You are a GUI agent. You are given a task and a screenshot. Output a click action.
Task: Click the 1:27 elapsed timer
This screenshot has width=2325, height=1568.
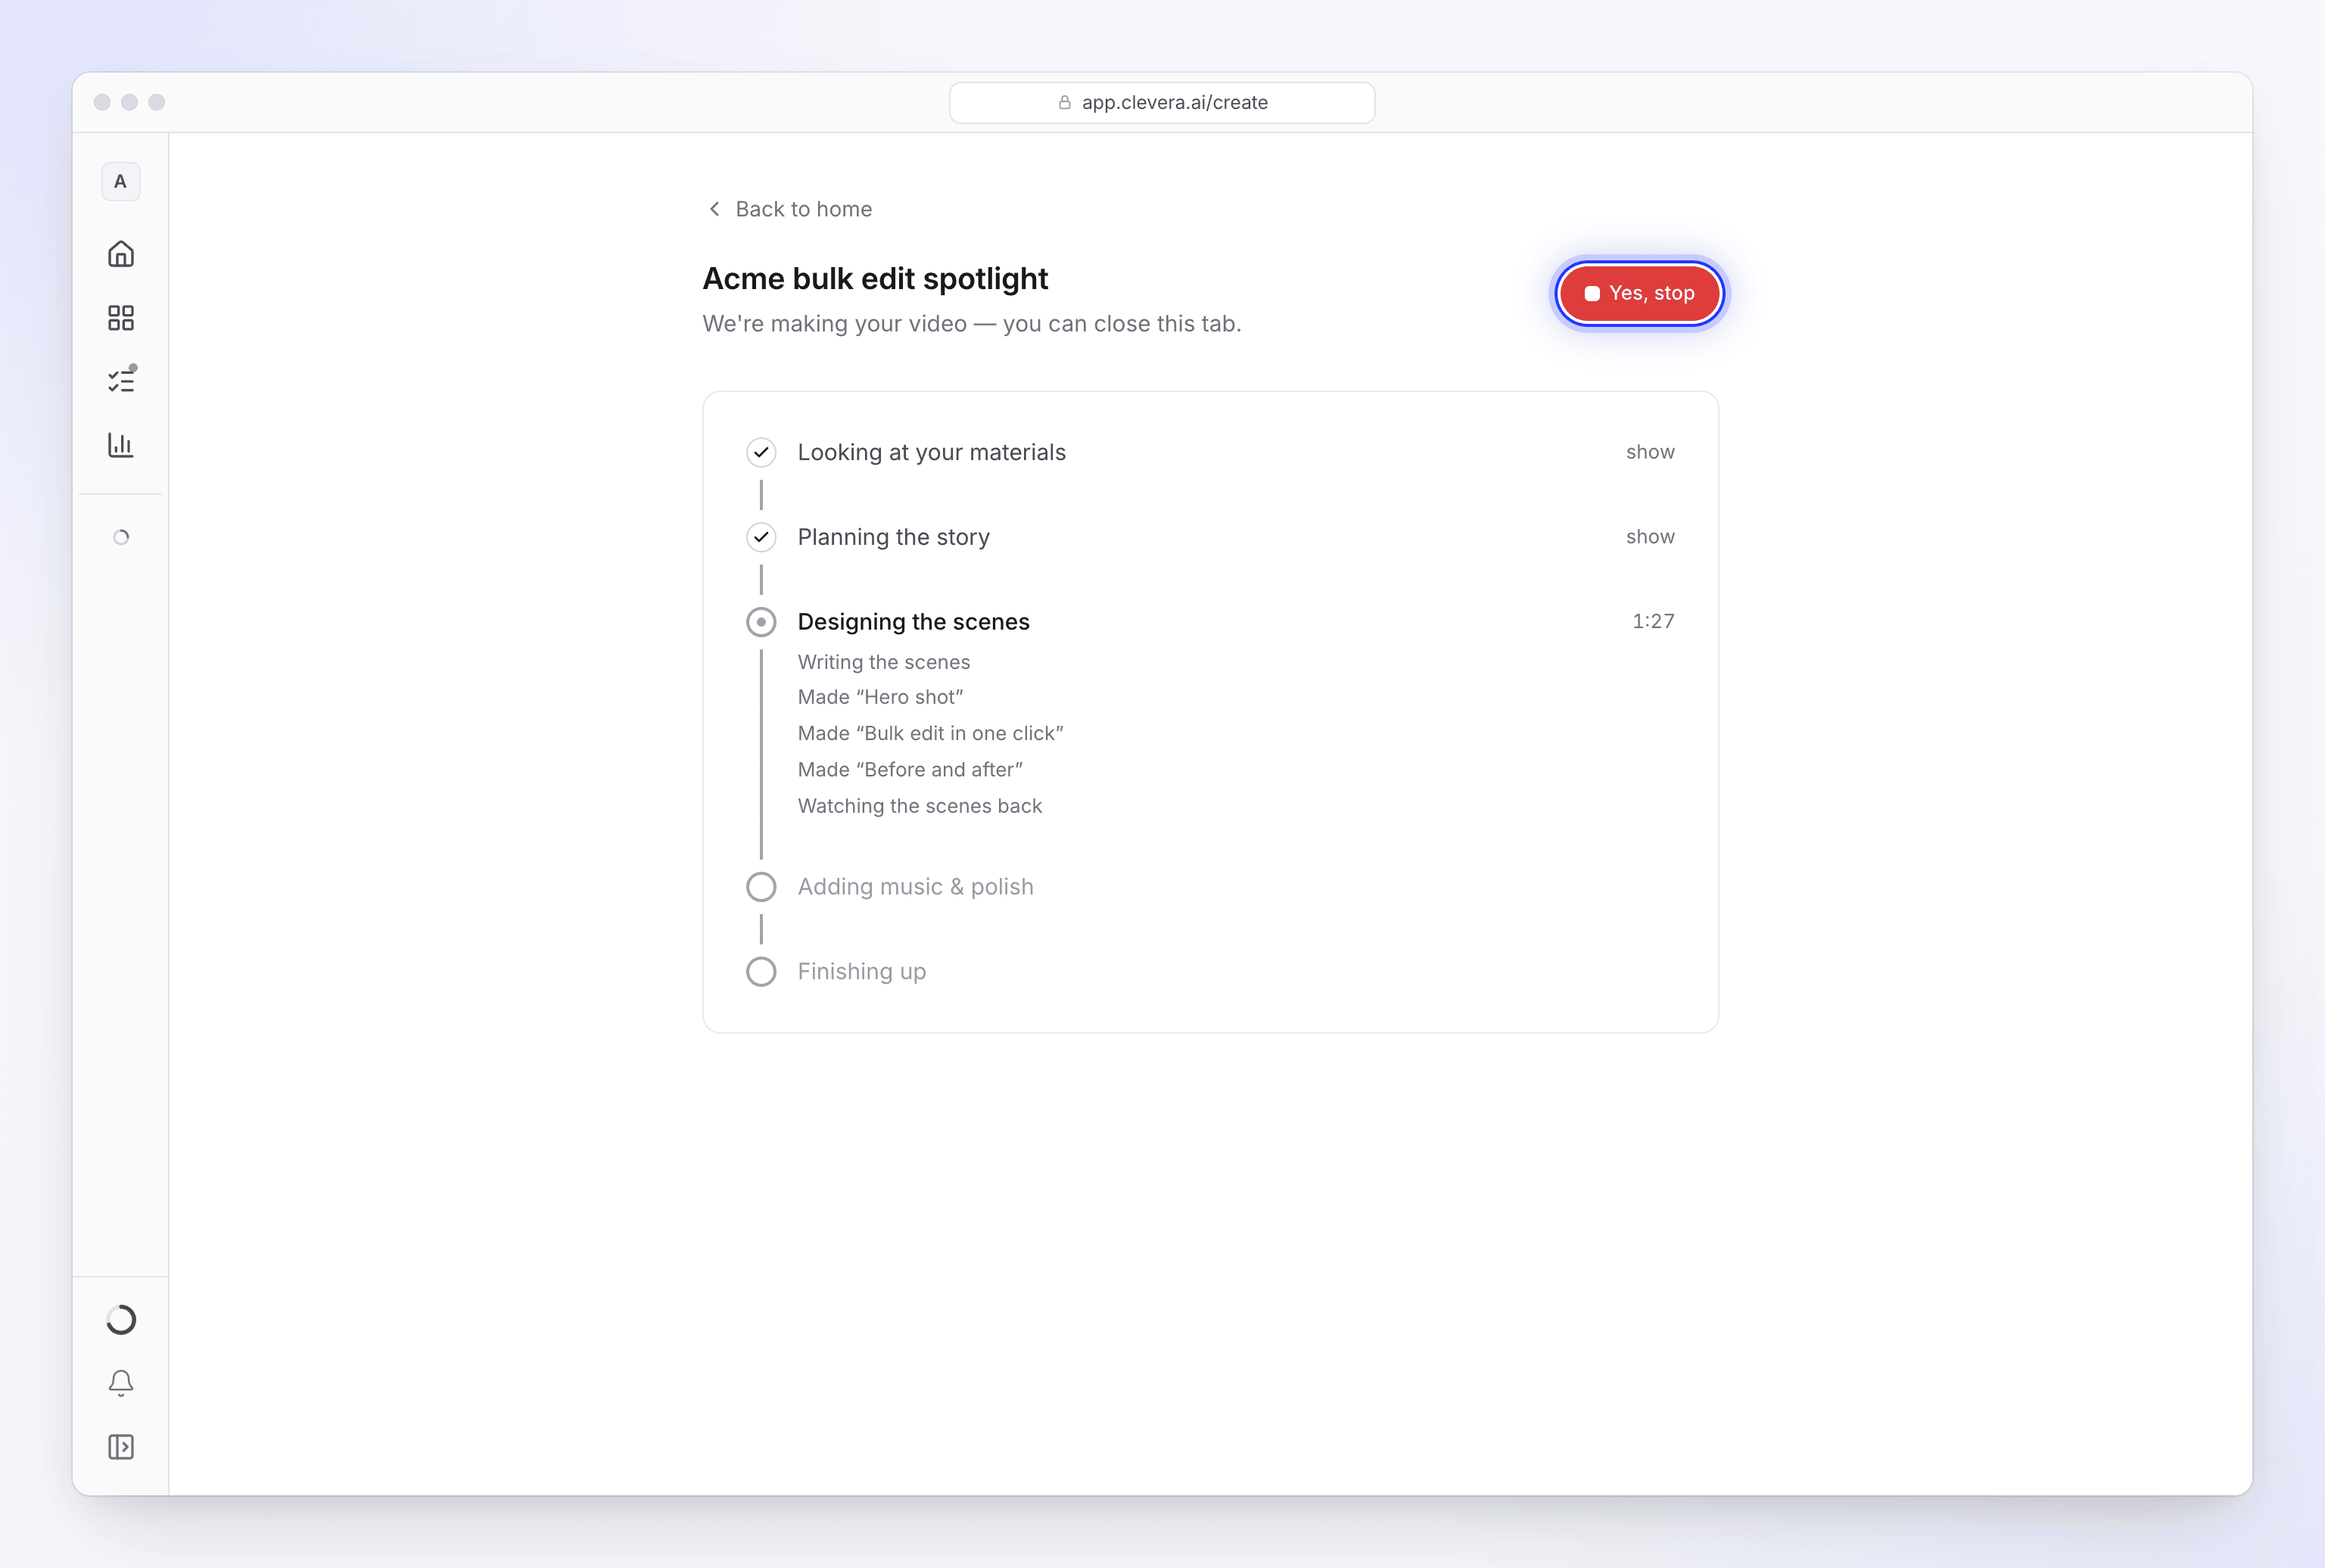(x=1653, y=621)
